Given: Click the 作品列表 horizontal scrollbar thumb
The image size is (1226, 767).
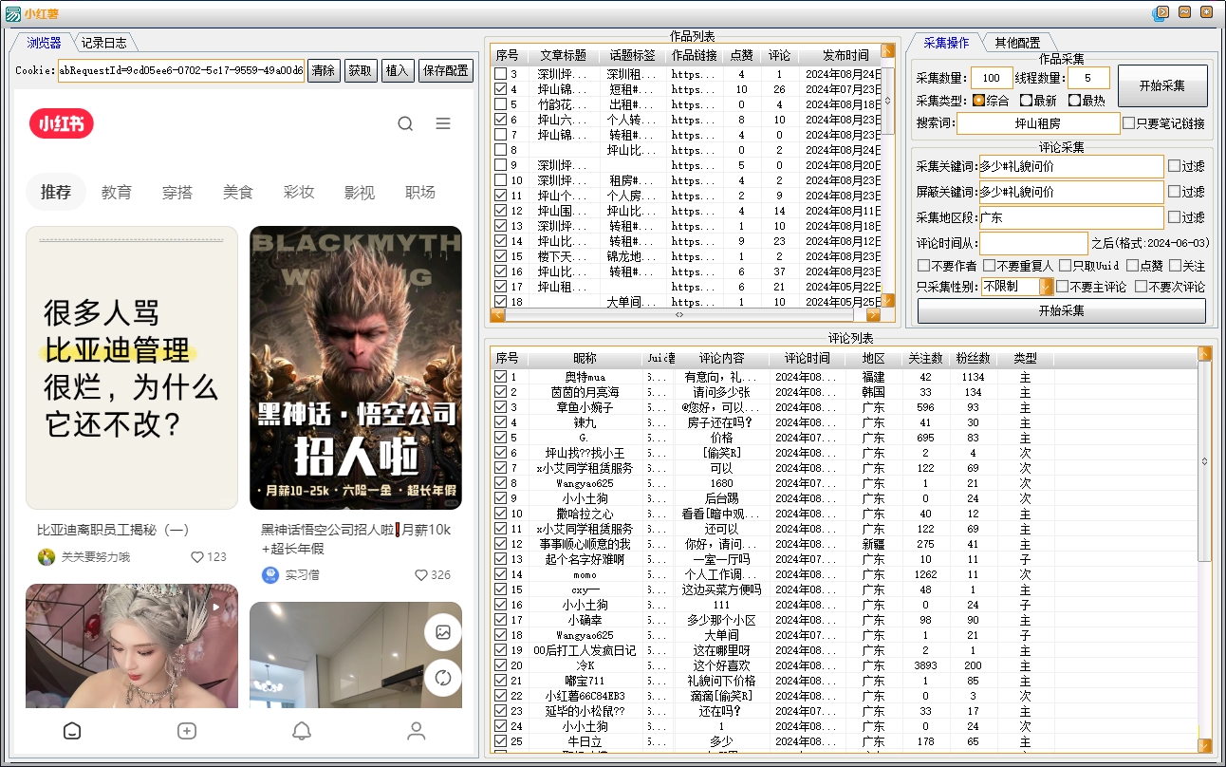Looking at the screenshot, I should click(x=679, y=314).
